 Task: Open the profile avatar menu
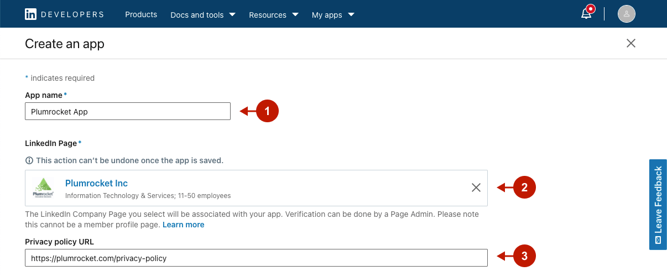(x=626, y=14)
